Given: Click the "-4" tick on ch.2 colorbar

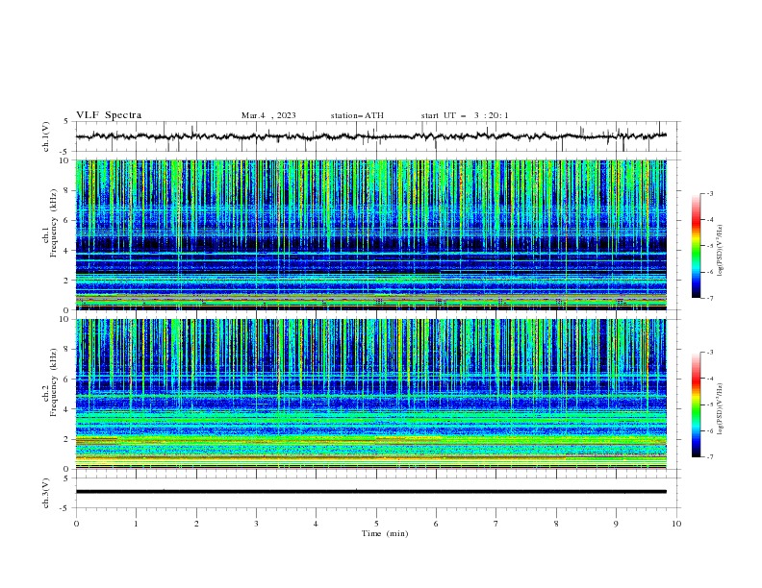Looking at the screenshot, I should click(x=709, y=379).
